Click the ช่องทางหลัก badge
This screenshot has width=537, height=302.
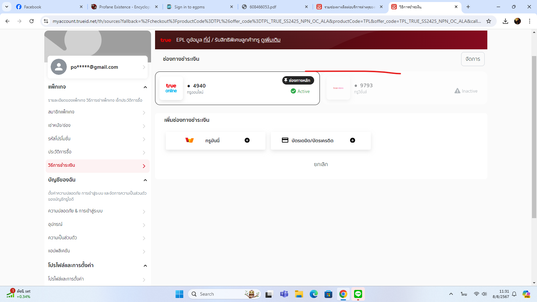point(298,81)
